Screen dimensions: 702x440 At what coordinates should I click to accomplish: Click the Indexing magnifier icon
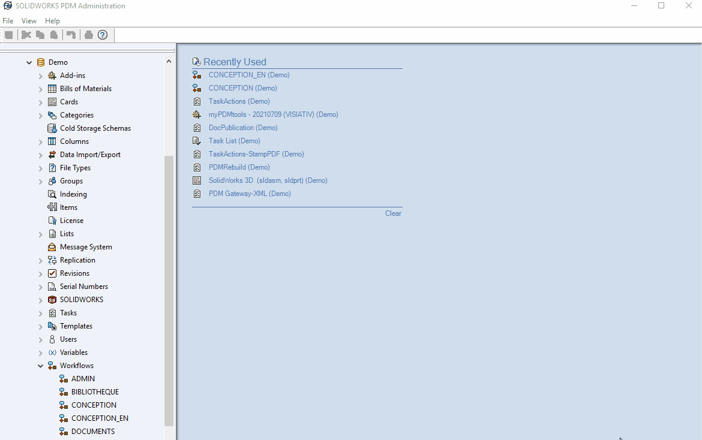tap(52, 194)
